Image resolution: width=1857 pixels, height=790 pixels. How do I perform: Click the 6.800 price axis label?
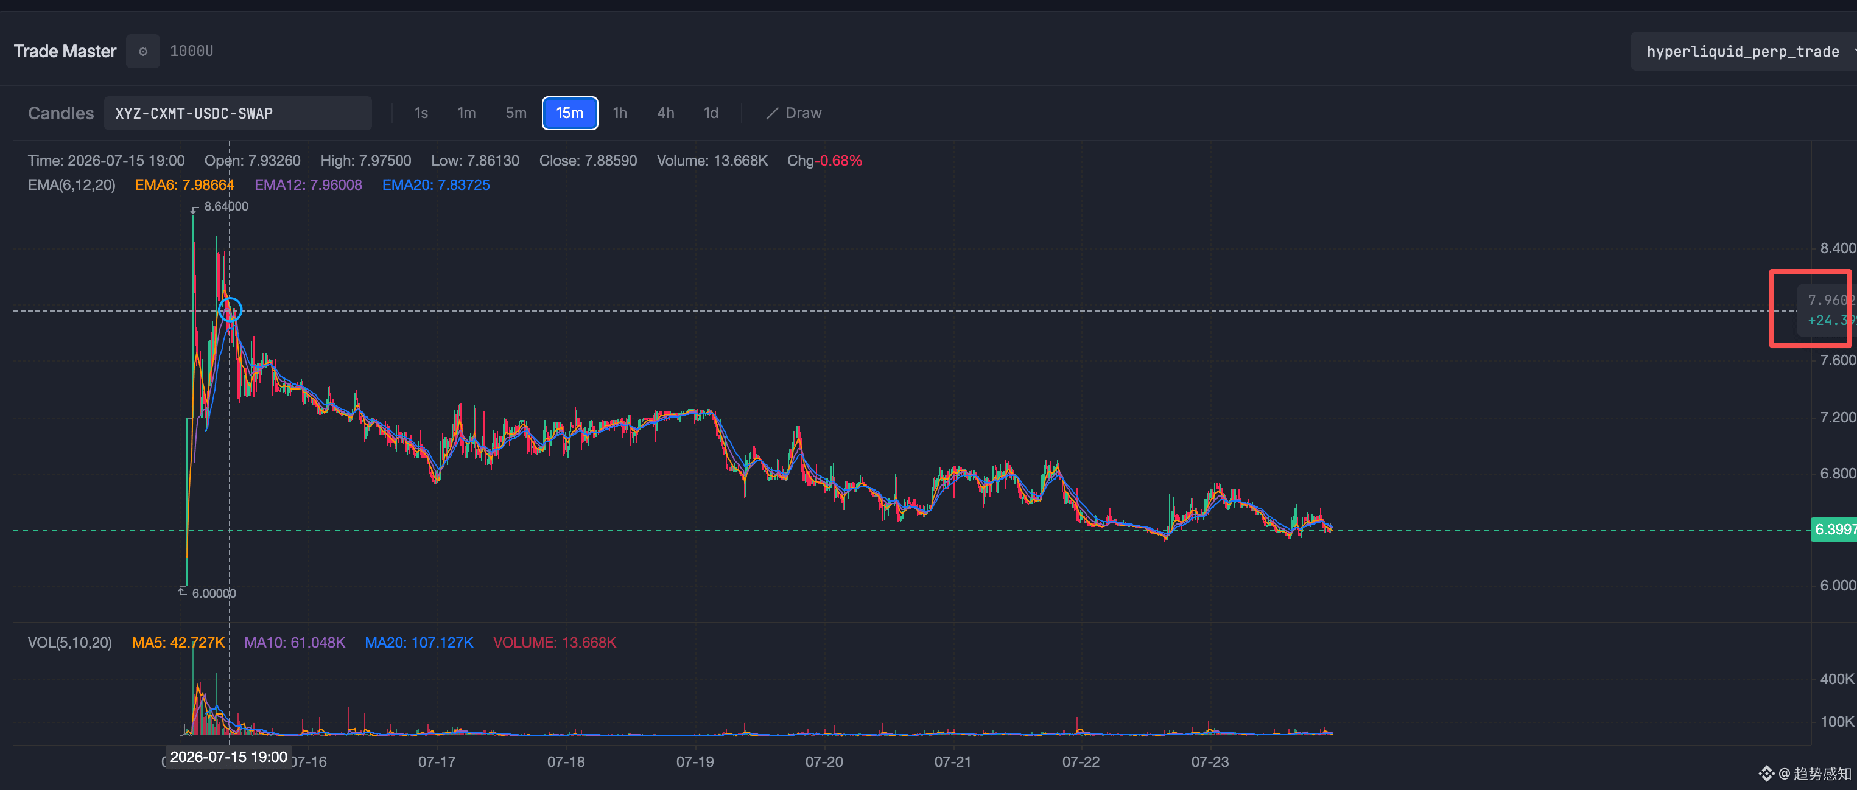click(1838, 474)
